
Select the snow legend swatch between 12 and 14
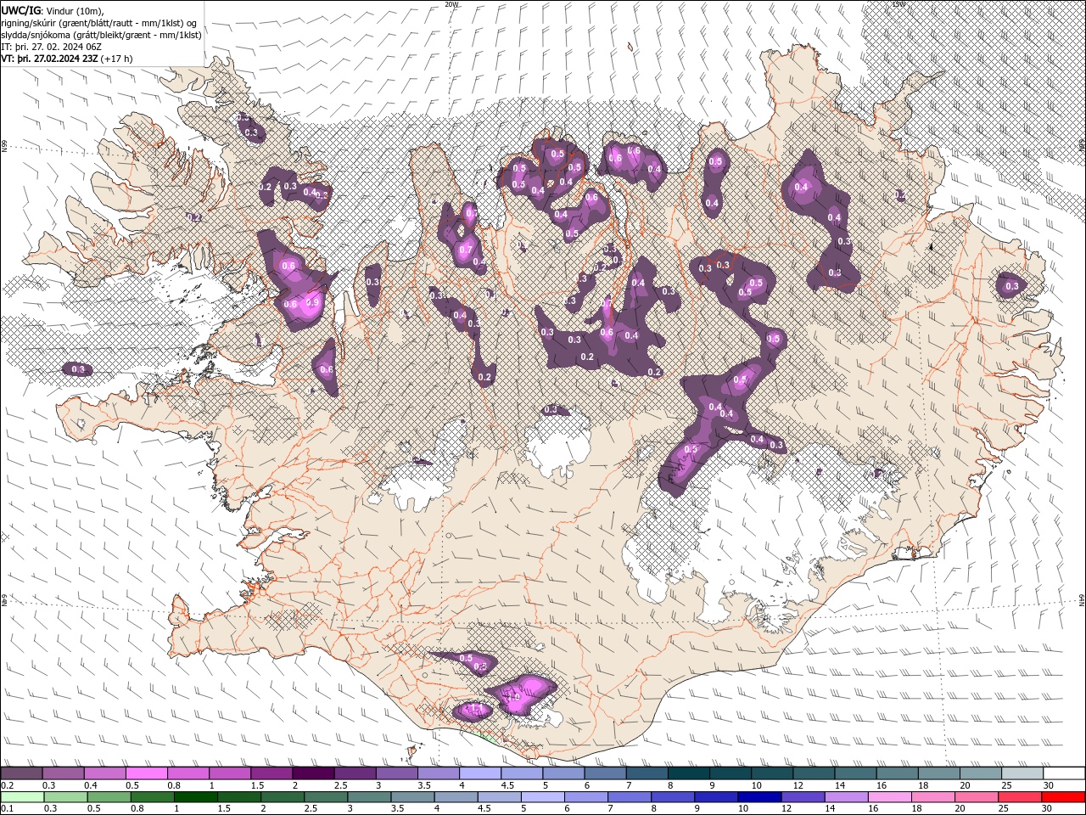813,773
